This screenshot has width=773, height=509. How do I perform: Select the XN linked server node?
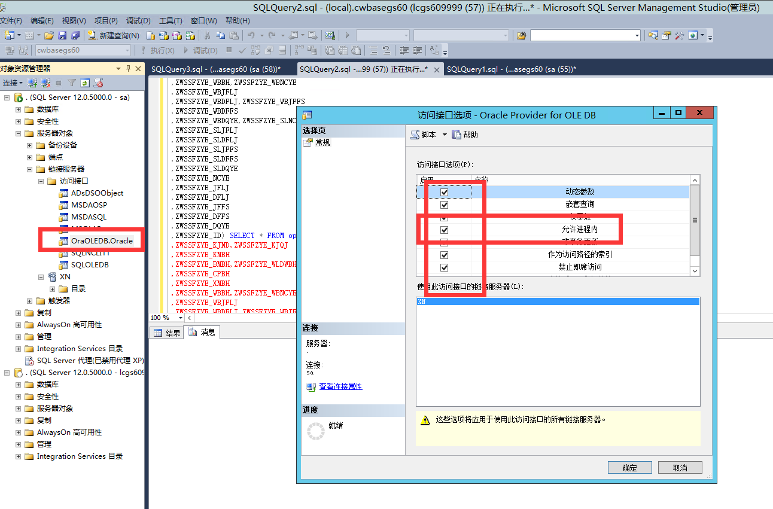point(65,277)
